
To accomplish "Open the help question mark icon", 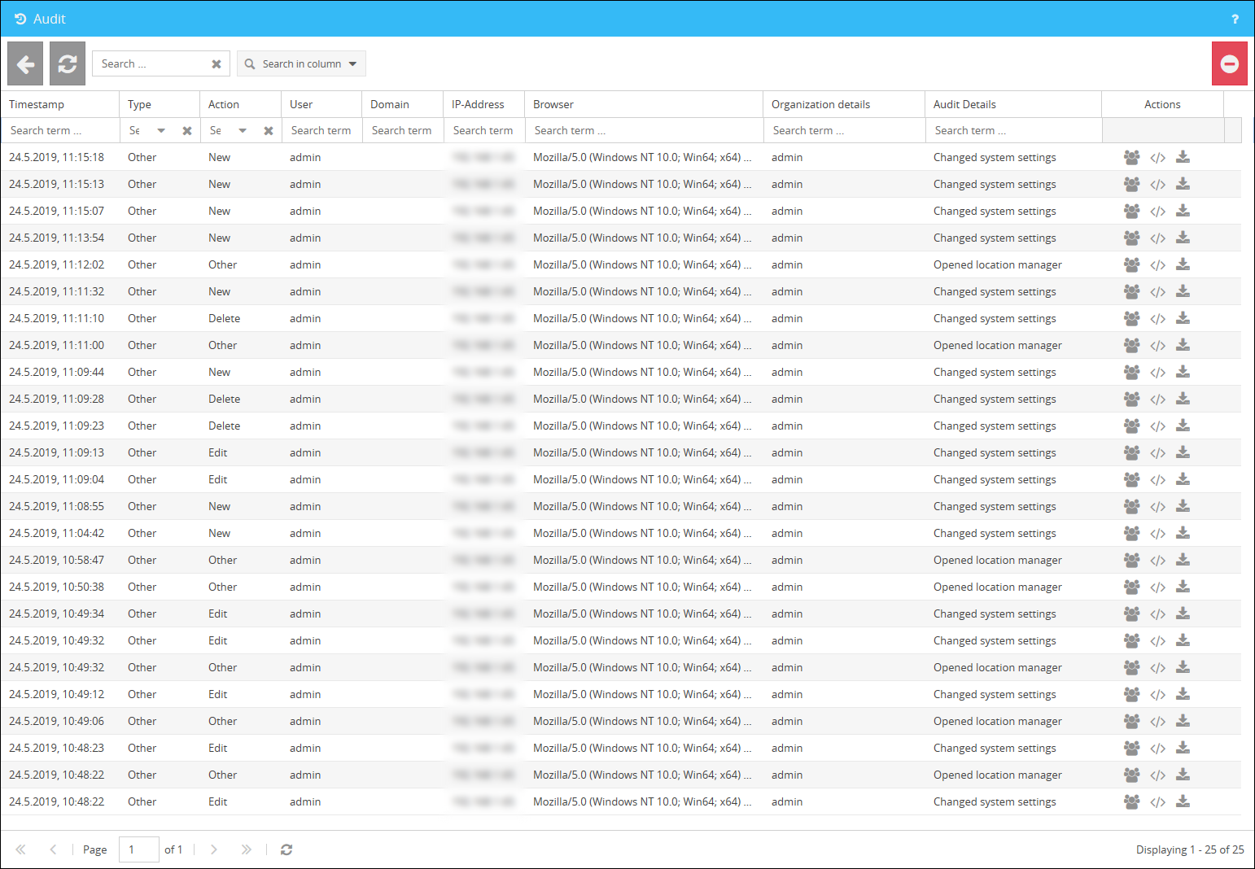I will (x=1235, y=19).
